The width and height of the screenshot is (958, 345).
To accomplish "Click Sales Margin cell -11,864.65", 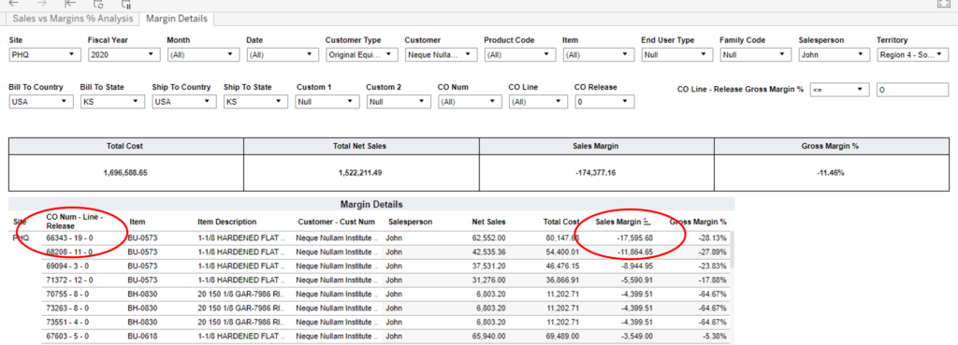I will [634, 252].
